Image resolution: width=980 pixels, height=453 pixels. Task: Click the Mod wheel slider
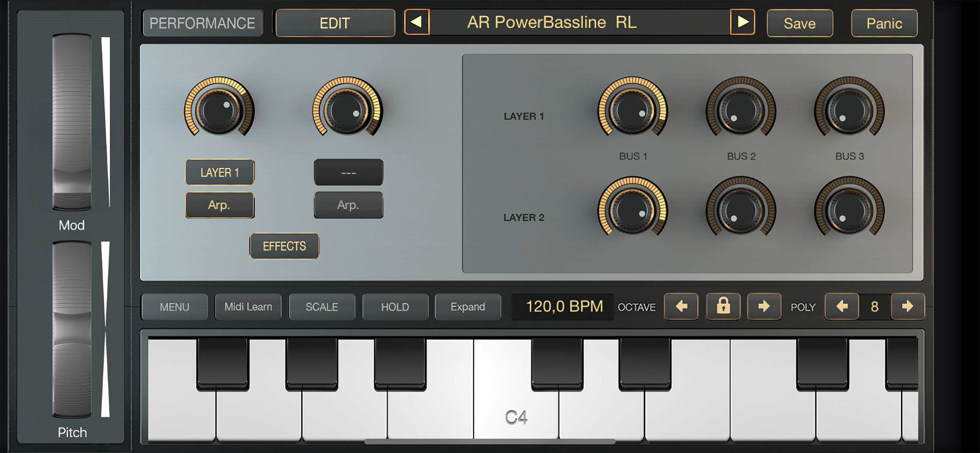coord(71,122)
